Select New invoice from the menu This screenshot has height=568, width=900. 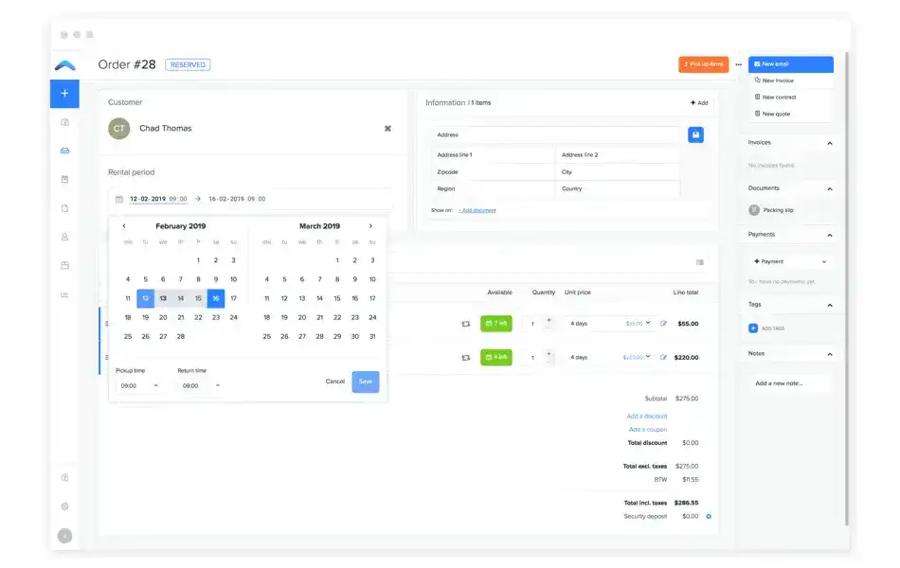pyautogui.click(x=777, y=80)
